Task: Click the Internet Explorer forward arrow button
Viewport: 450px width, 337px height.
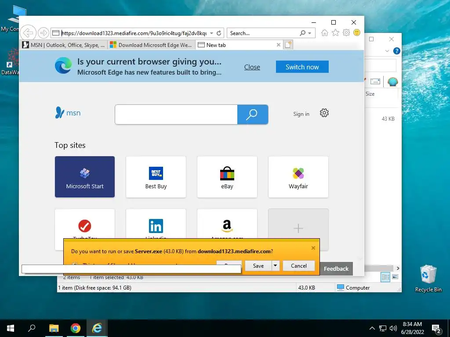Action: tap(44, 33)
